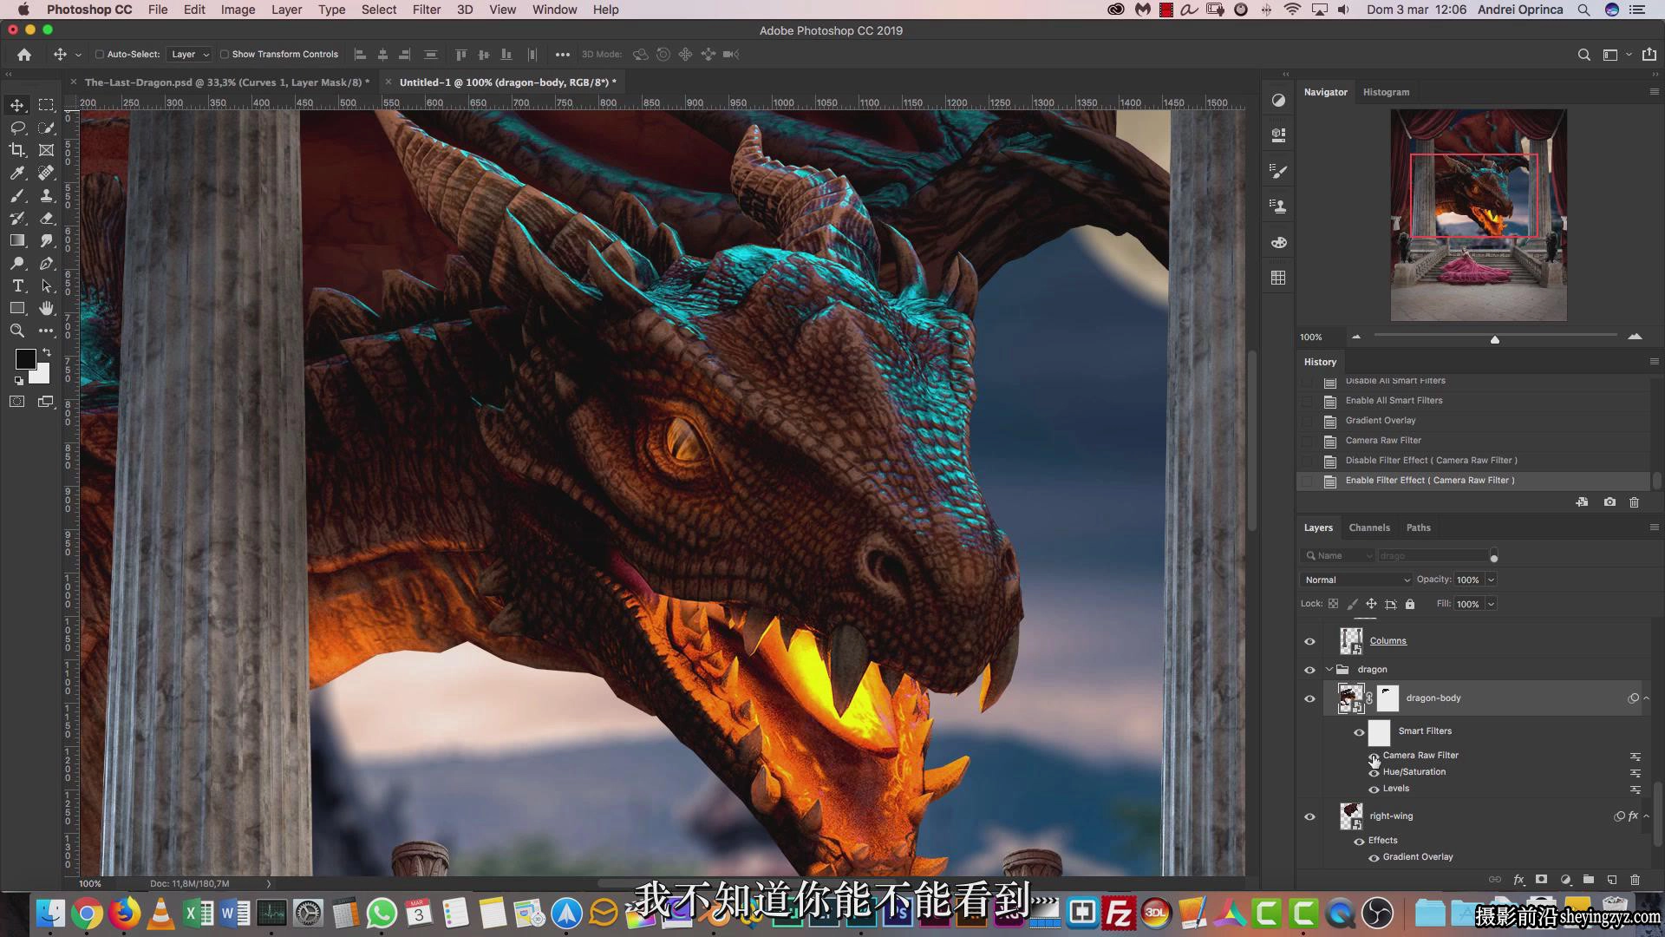Select the Pen tool
The image size is (1665, 937).
47,263
